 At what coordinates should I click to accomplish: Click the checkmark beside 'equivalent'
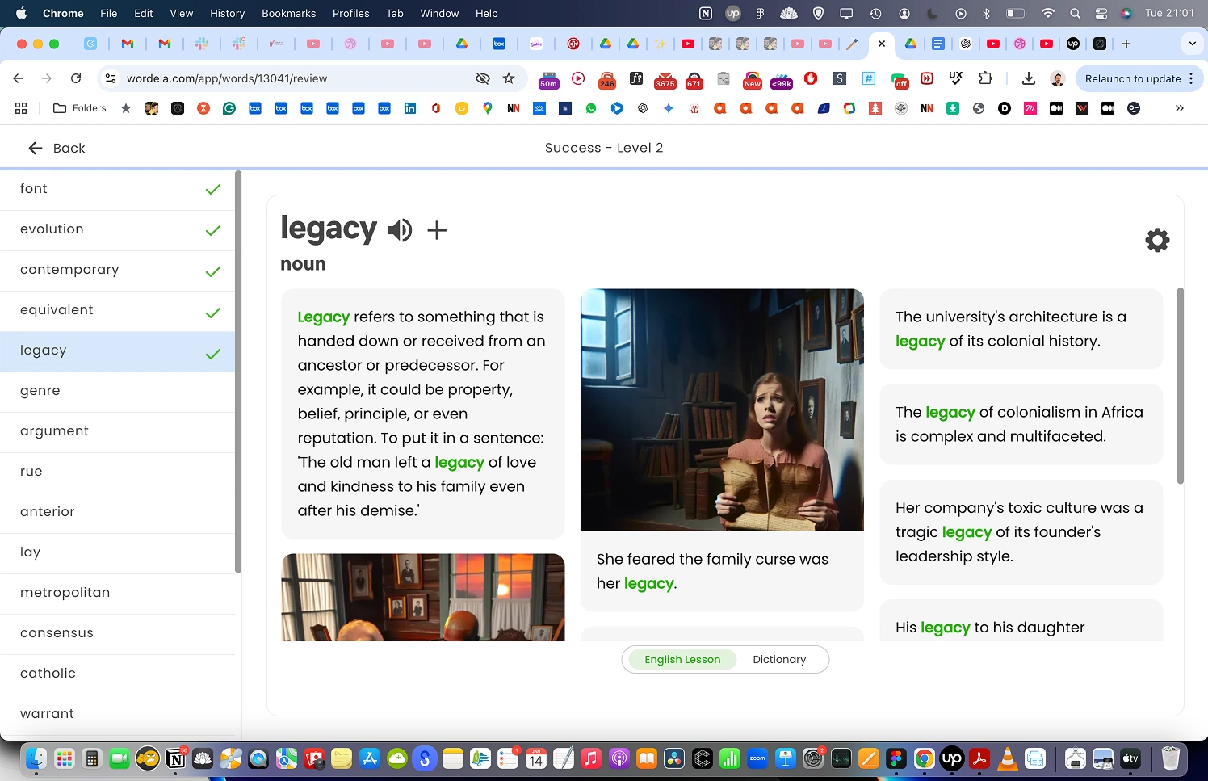(213, 313)
